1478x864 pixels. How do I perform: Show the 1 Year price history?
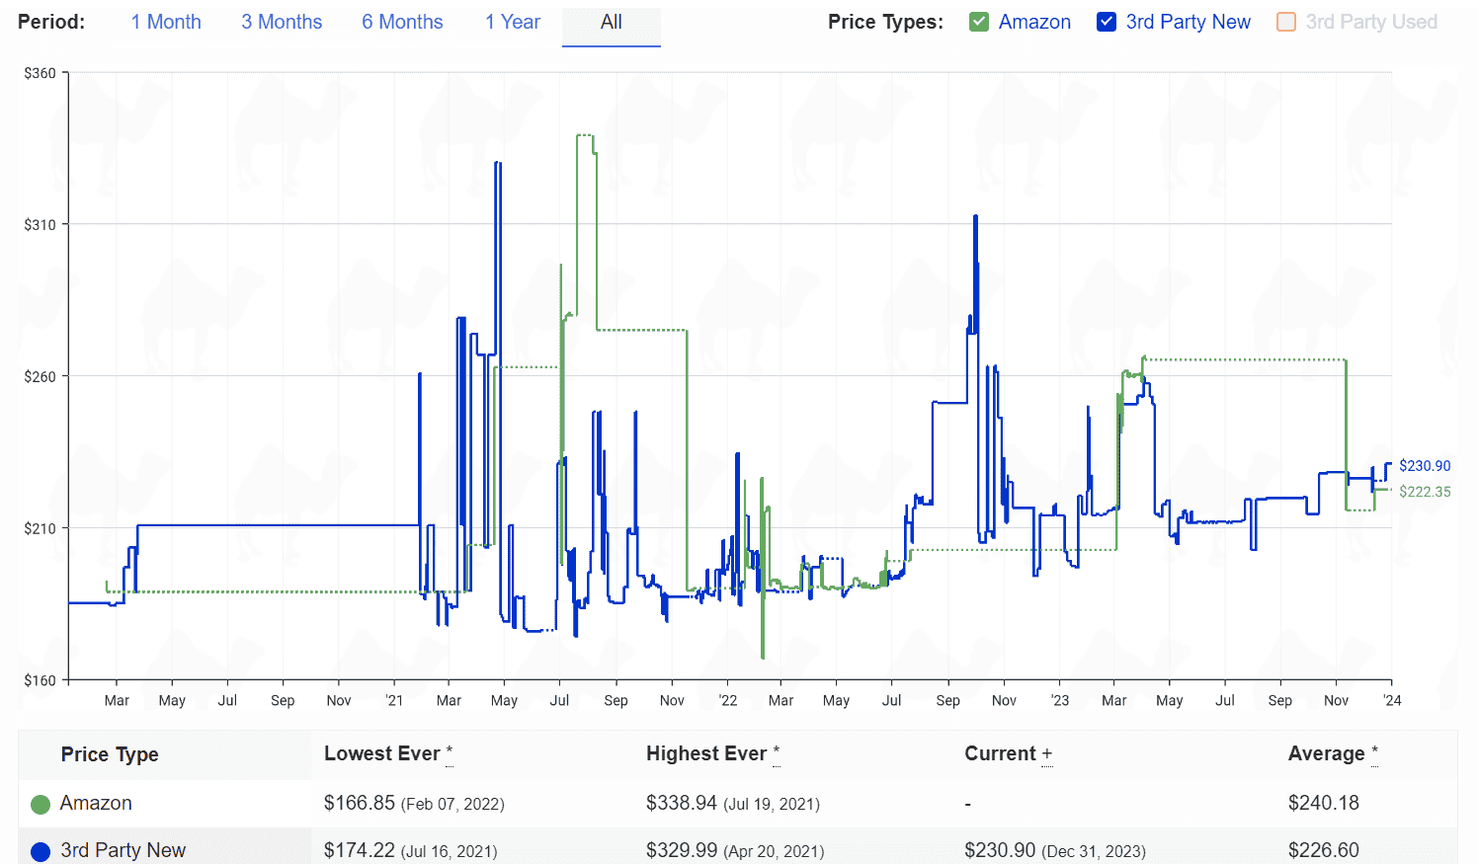(512, 22)
